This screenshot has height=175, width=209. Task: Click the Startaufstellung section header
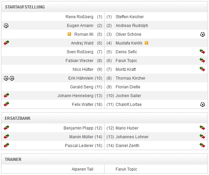tap(25, 7)
